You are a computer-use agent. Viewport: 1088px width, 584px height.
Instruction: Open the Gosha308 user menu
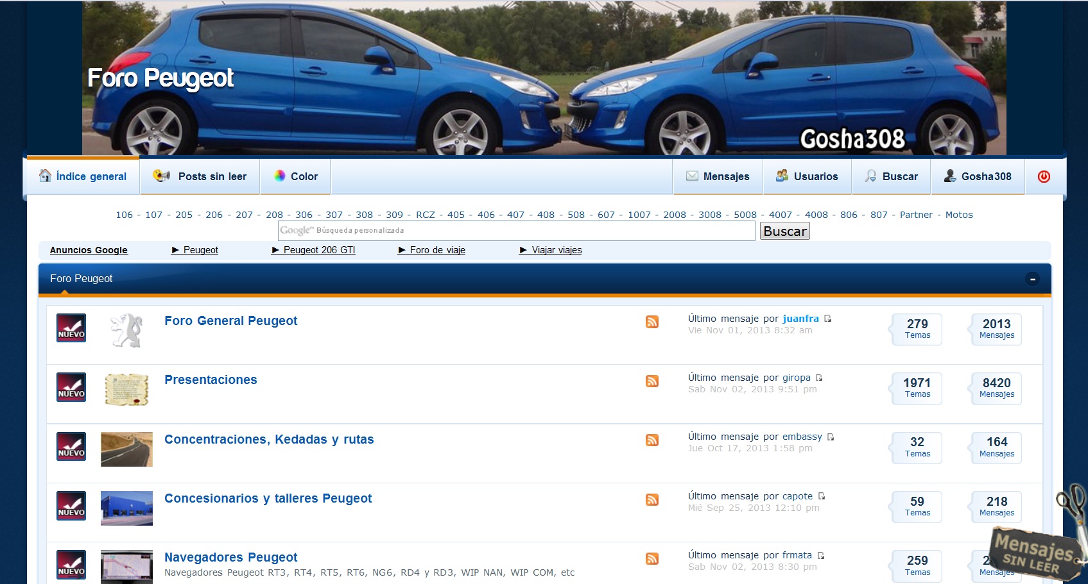click(x=978, y=176)
